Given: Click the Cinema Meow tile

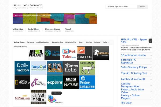Looking at the screenshot, I should 39,97.
